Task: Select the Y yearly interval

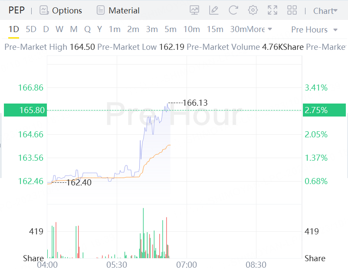Action: pyautogui.click(x=99, y=29)
